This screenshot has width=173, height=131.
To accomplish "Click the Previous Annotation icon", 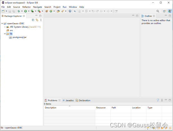I will click(86, 11).
